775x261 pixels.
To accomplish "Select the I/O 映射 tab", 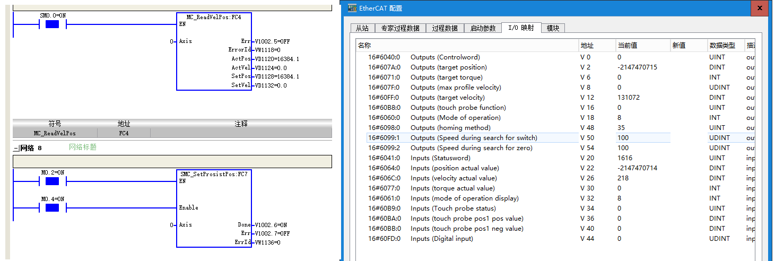I will click(x=521, y=28).
